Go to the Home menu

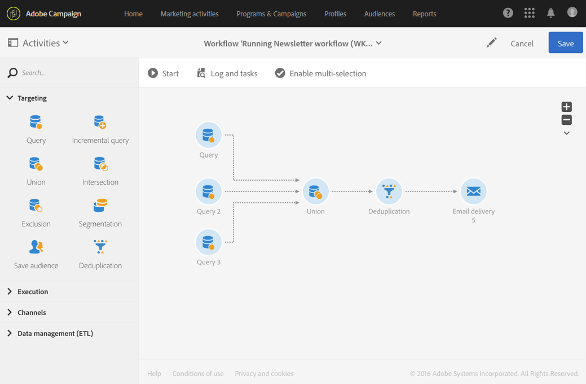pyautogui.click(x=134, y=14)
